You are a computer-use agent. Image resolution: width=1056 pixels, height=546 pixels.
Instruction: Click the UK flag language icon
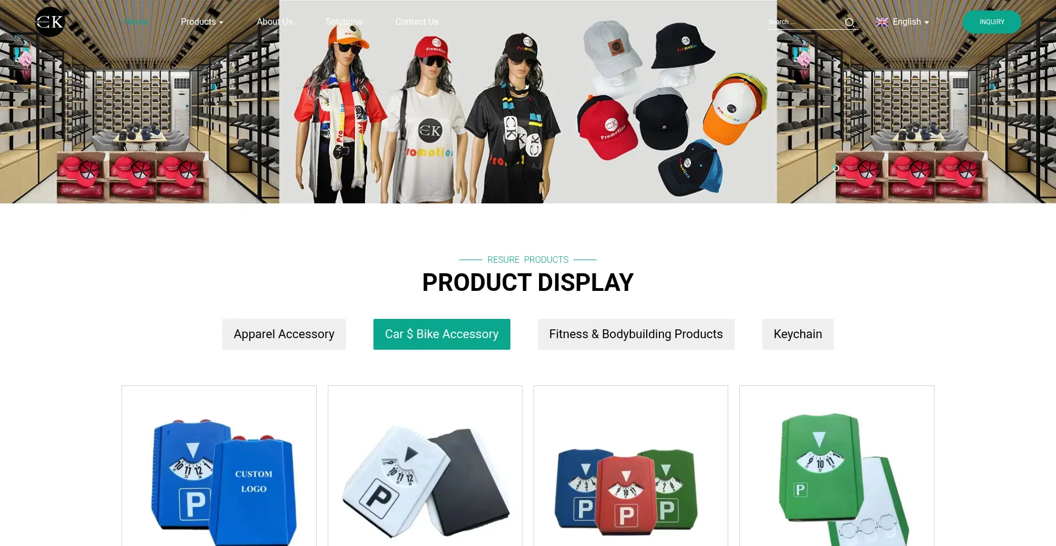tap(882, 22)
